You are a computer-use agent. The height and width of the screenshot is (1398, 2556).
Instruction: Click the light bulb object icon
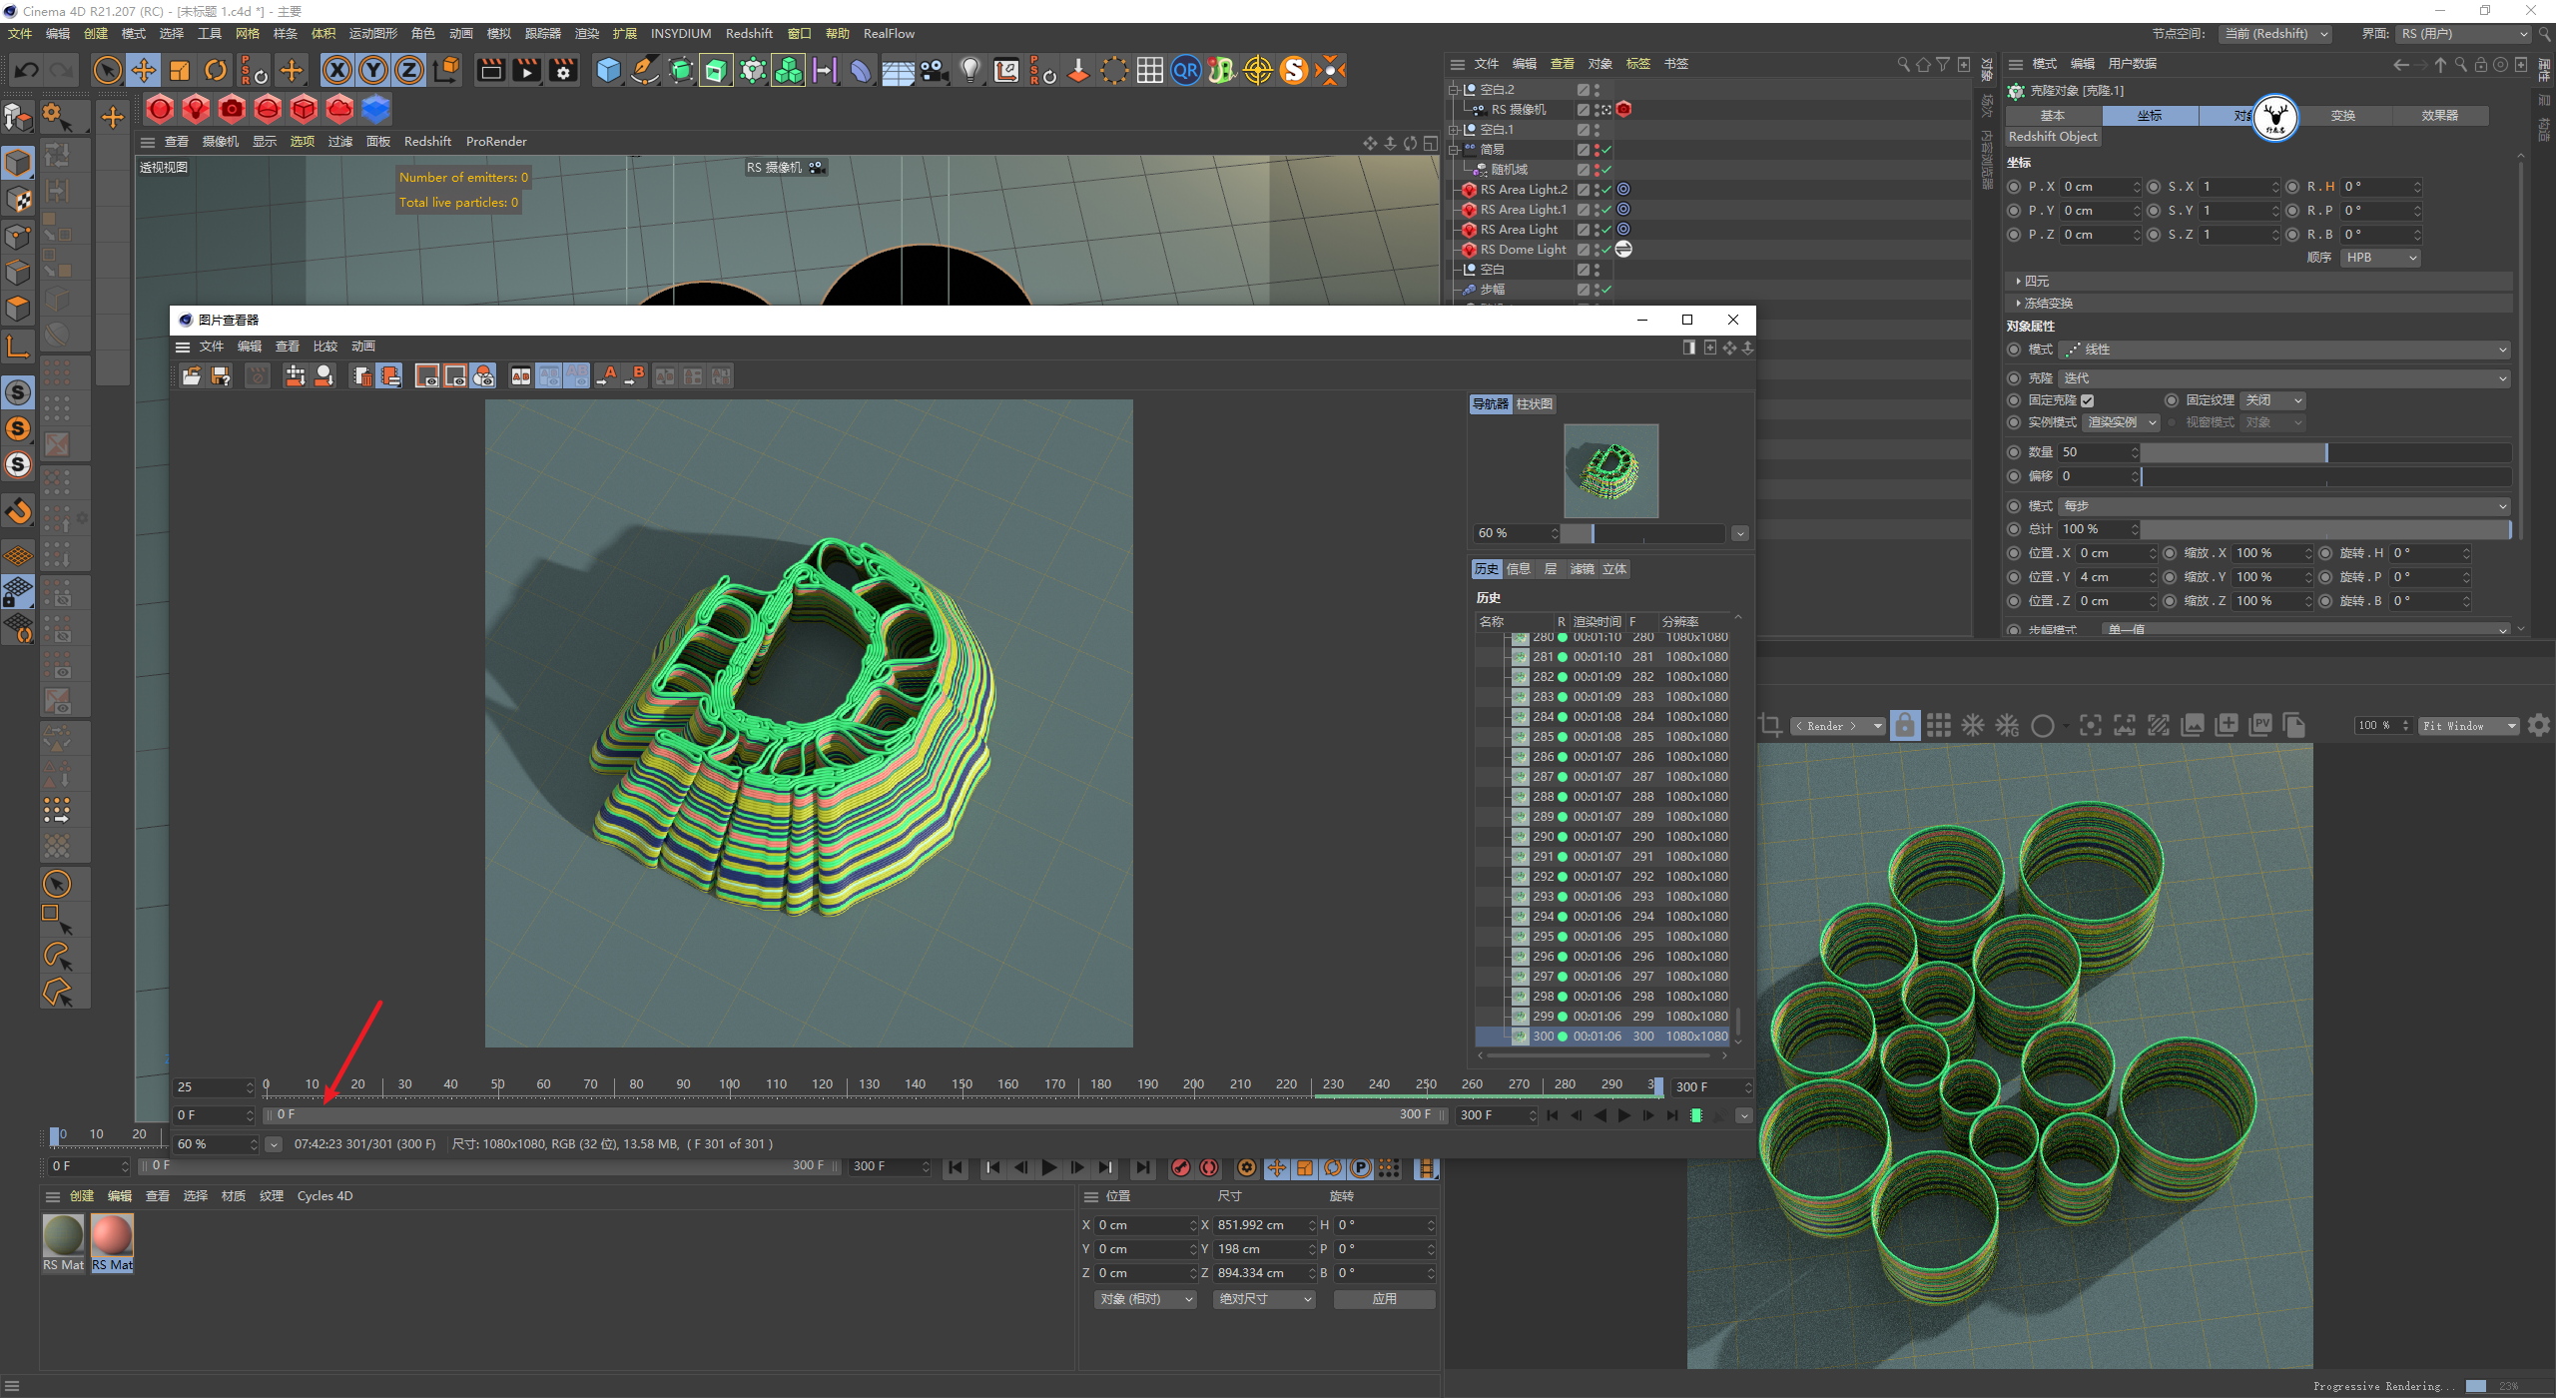(969, 70)
